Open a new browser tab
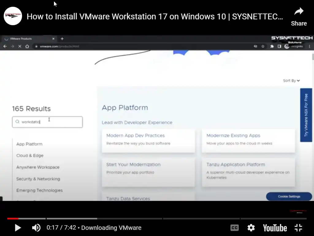314x236 pixels. click(x=62, y=39)
